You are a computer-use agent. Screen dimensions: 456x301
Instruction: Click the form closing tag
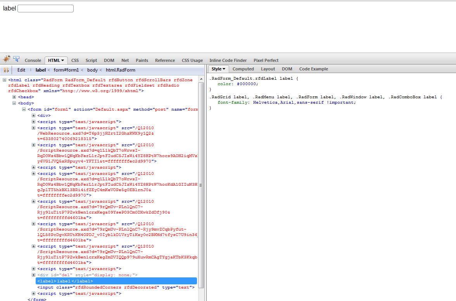point(37,299)
